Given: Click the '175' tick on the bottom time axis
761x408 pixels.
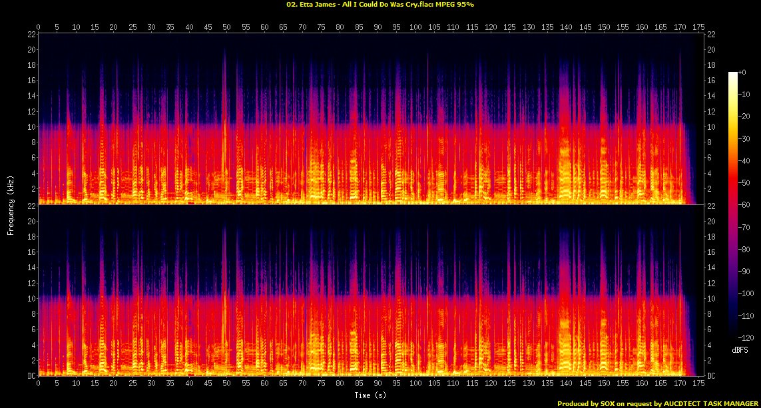Looking at the screenshot, I should click(699, 383).
